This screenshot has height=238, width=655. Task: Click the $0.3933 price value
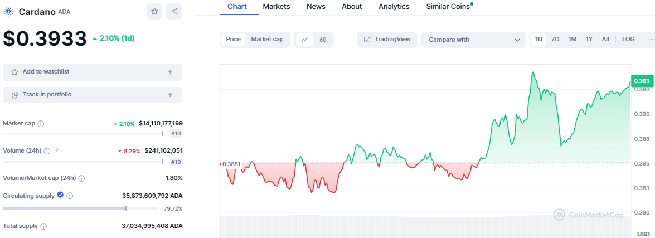point(45,38)
